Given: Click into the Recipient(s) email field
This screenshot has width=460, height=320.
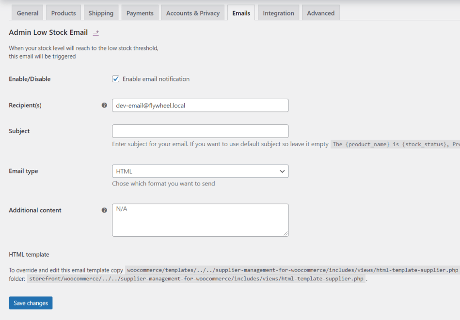Looking at the screenshot, I should (x=200, y=105).
